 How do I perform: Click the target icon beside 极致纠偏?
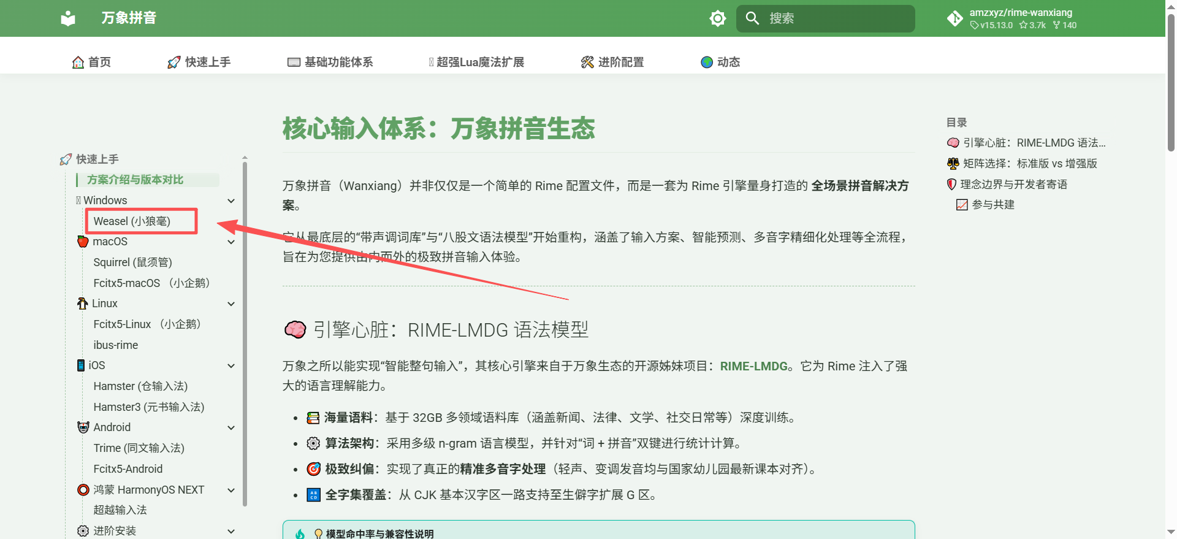(x=313, y=470)
